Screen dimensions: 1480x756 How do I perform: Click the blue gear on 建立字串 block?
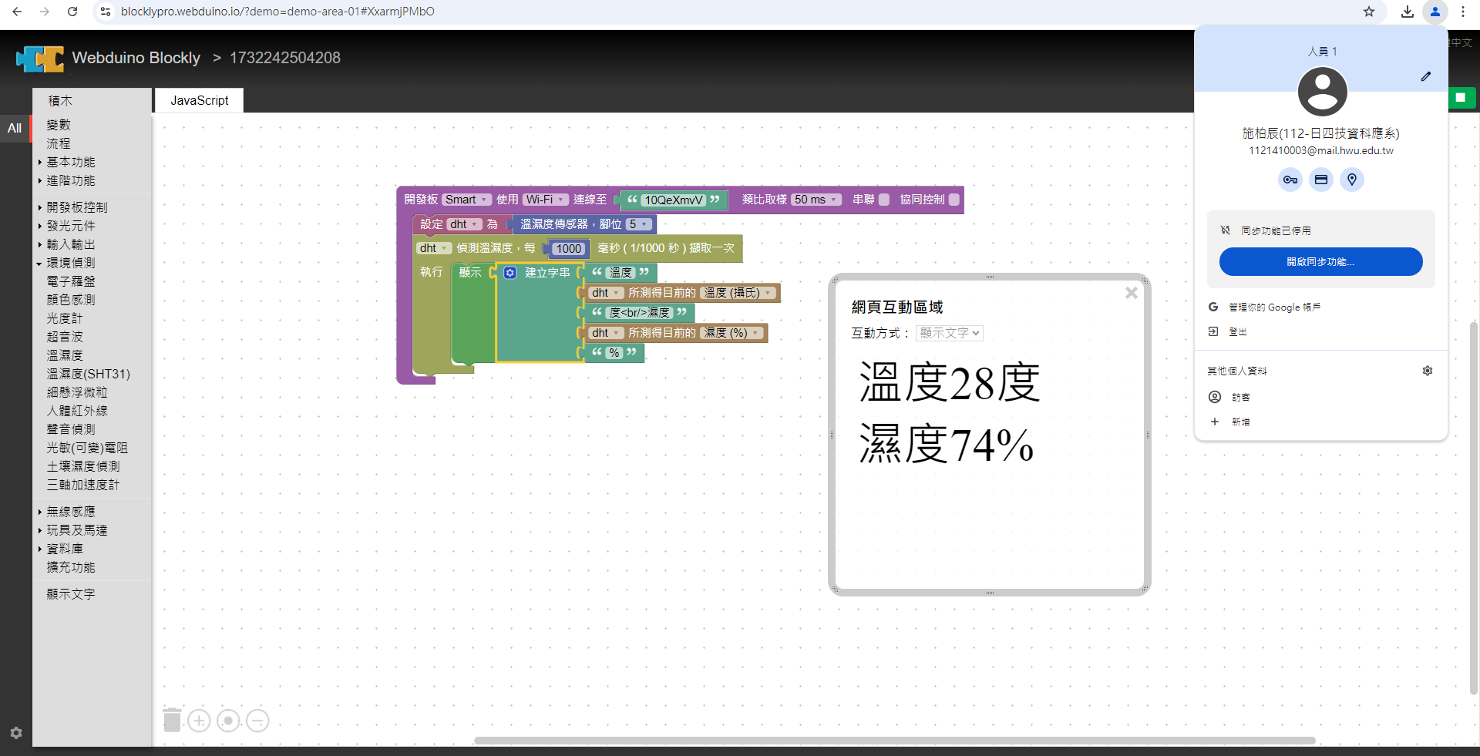pyautogui.click(x=510, y=273)
